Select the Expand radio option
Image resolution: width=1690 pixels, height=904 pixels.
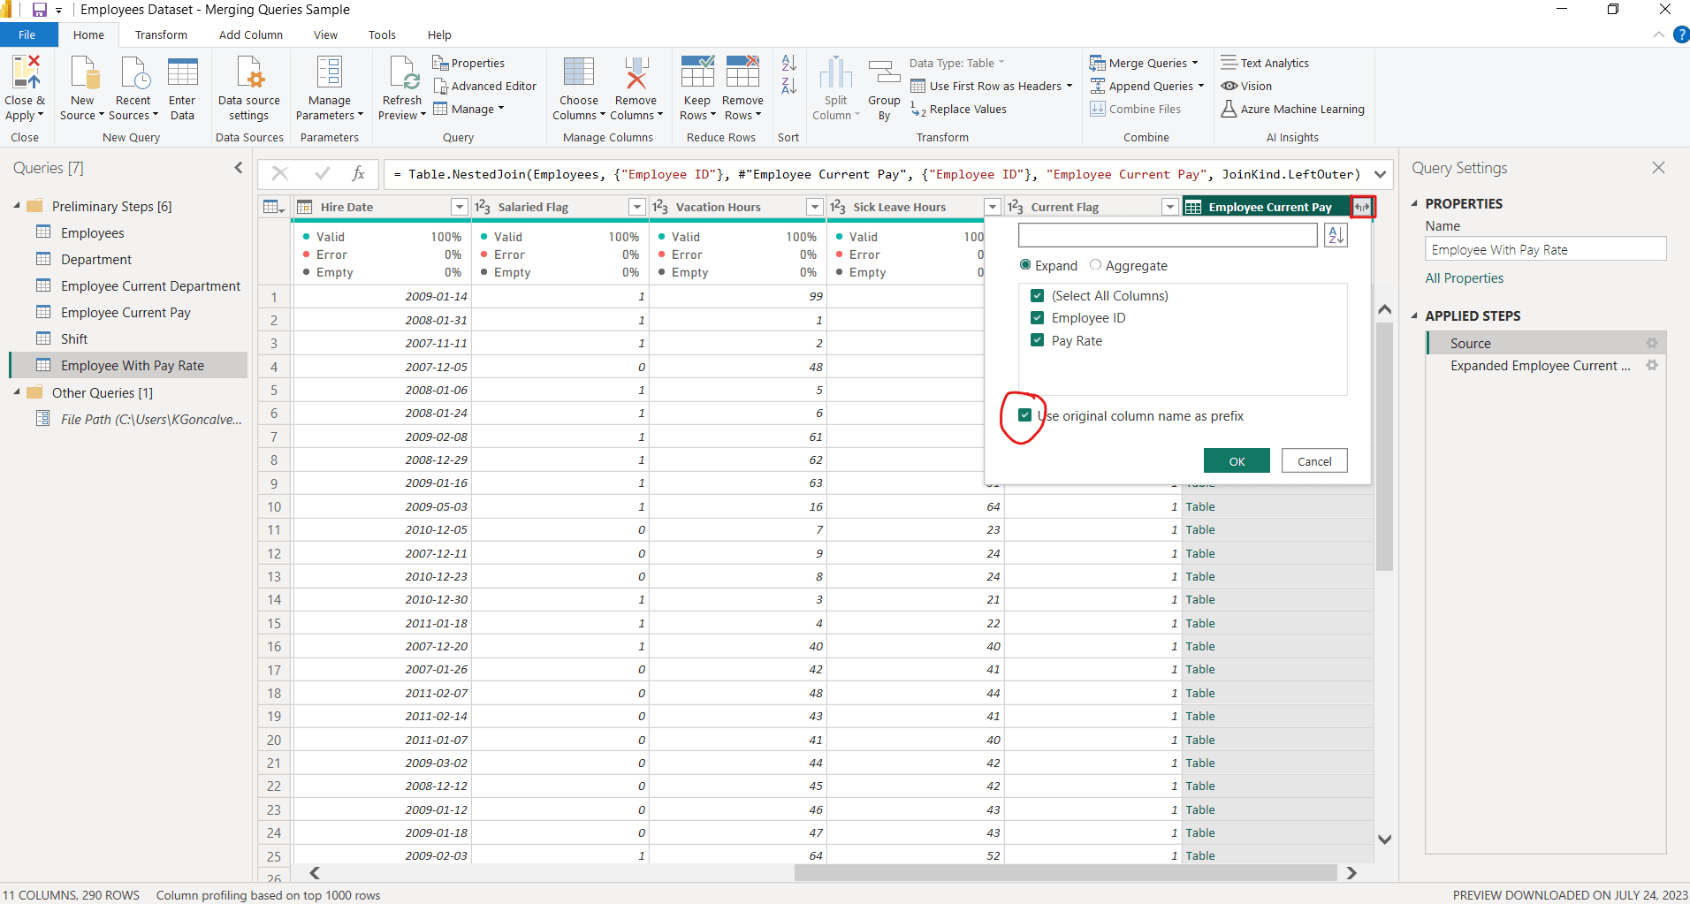click(1025, 265)
